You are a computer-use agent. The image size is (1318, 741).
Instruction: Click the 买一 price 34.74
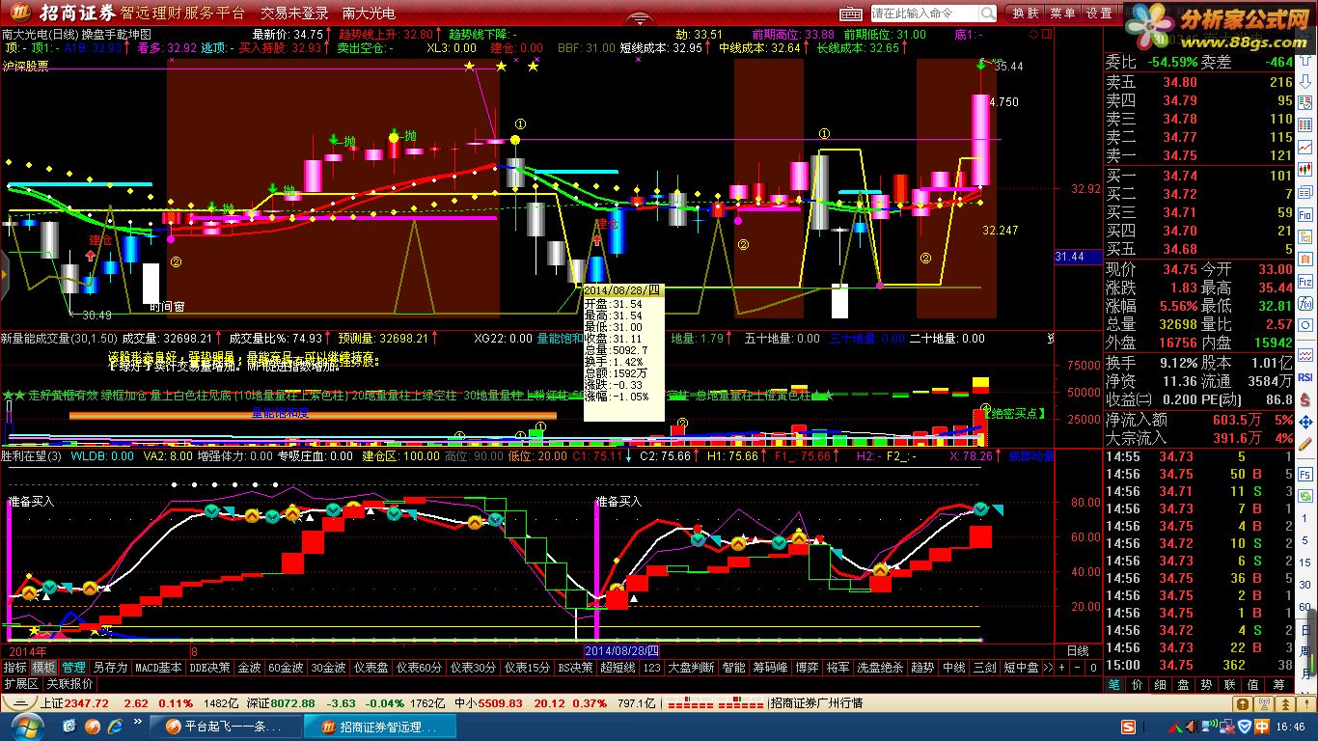coord(1179,176)
